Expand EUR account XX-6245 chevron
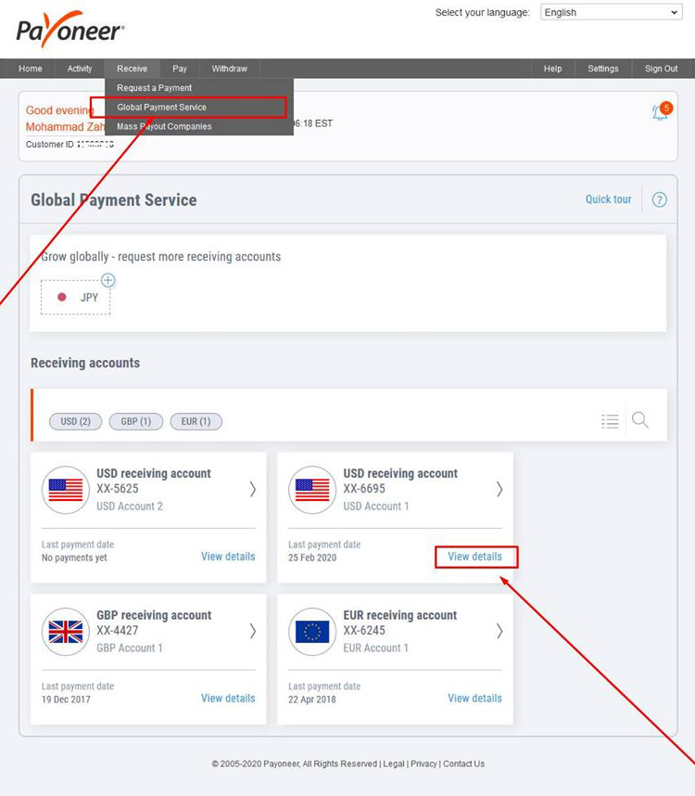 click(x=499, y=631)
